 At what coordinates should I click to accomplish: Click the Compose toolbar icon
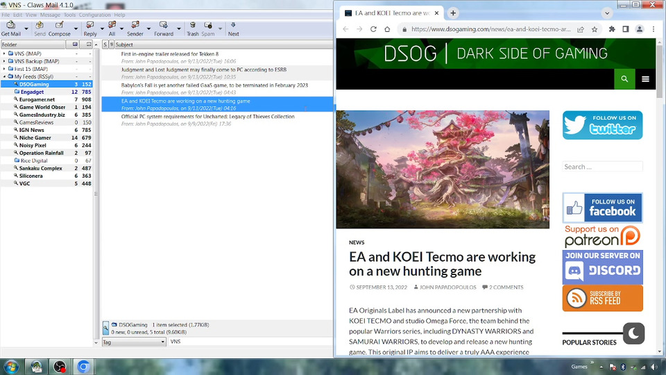click(x=60, y=28)
